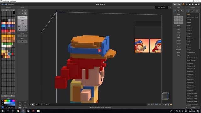
Task: Click the view cube in viewport corner
Action: coord(166,96)
